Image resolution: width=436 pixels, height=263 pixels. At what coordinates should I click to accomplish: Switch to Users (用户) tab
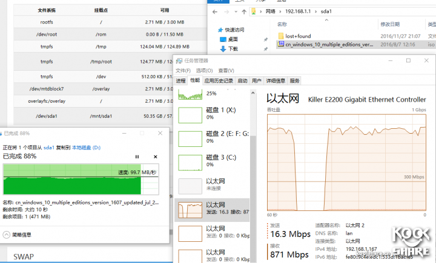click(x=257, y=80)
